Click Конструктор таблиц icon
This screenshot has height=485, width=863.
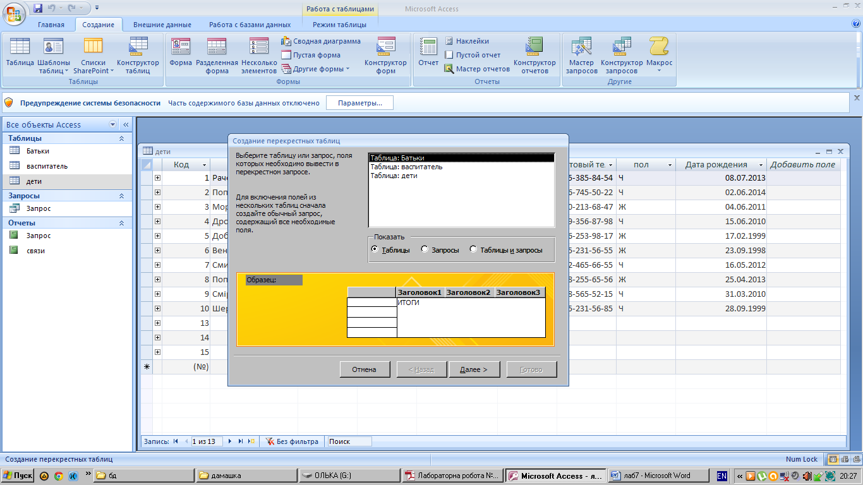(x=138, y=55)
